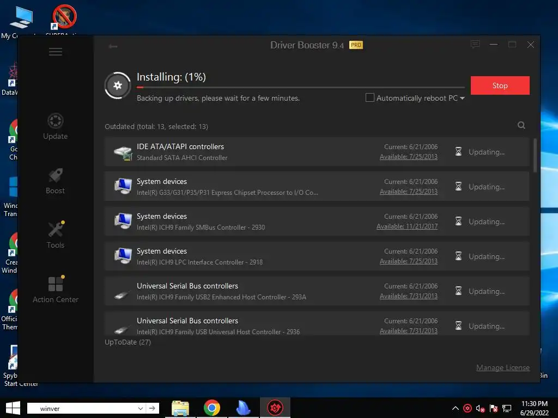558x418 pixels.
Task: Select Intel(R) ICH9 Family SMBus Controller - 2930 text
Action: 201,228
